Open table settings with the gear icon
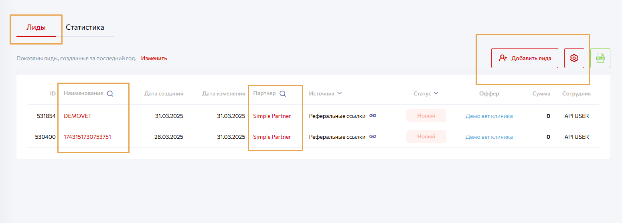Screen dimensions: 622x223 [x=574, y=58]
